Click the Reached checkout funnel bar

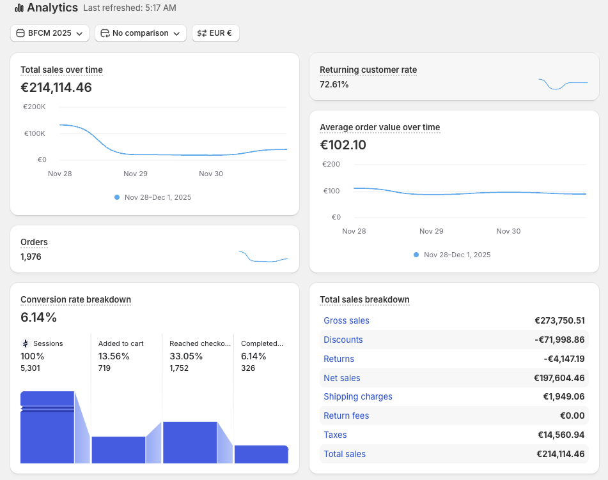(190, 442)
